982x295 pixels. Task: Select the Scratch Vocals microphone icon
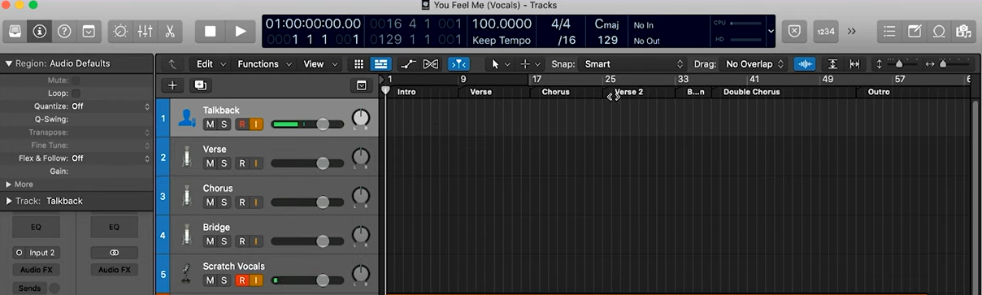(187, 274)
